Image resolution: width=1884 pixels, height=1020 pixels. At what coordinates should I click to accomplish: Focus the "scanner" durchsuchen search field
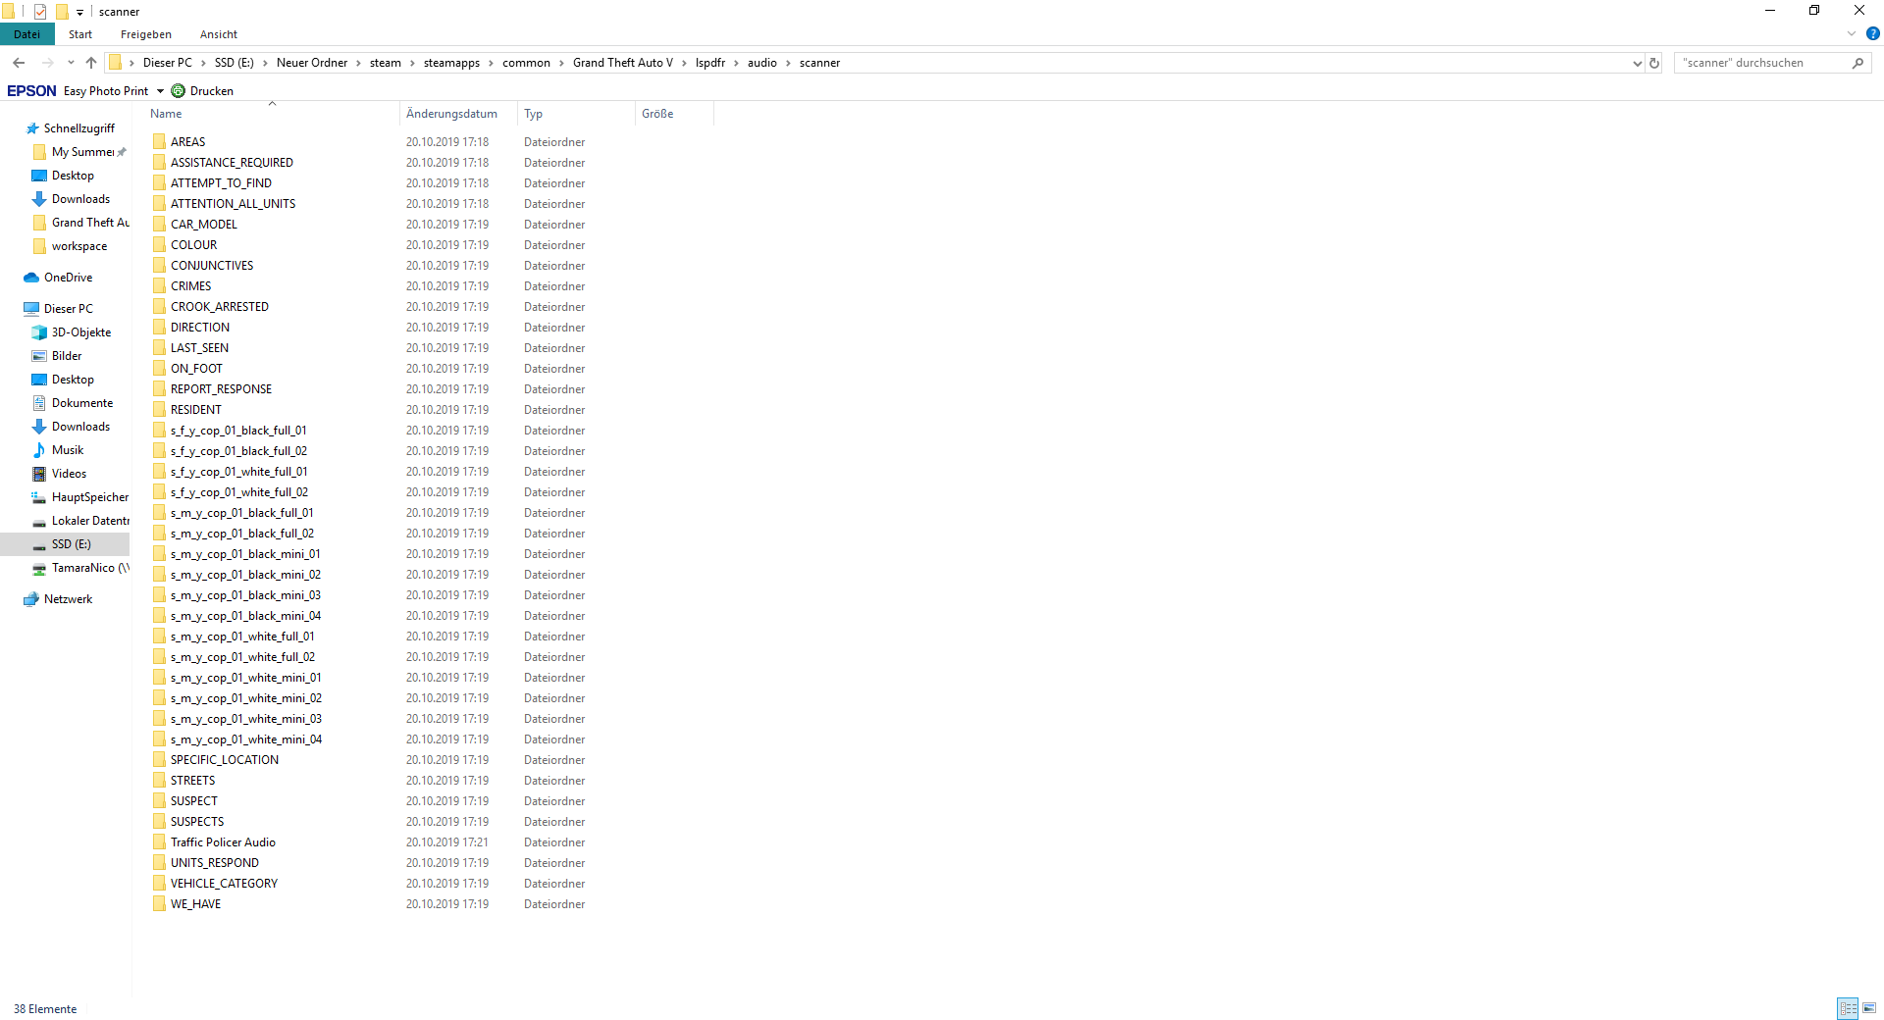coord(1761,63)
